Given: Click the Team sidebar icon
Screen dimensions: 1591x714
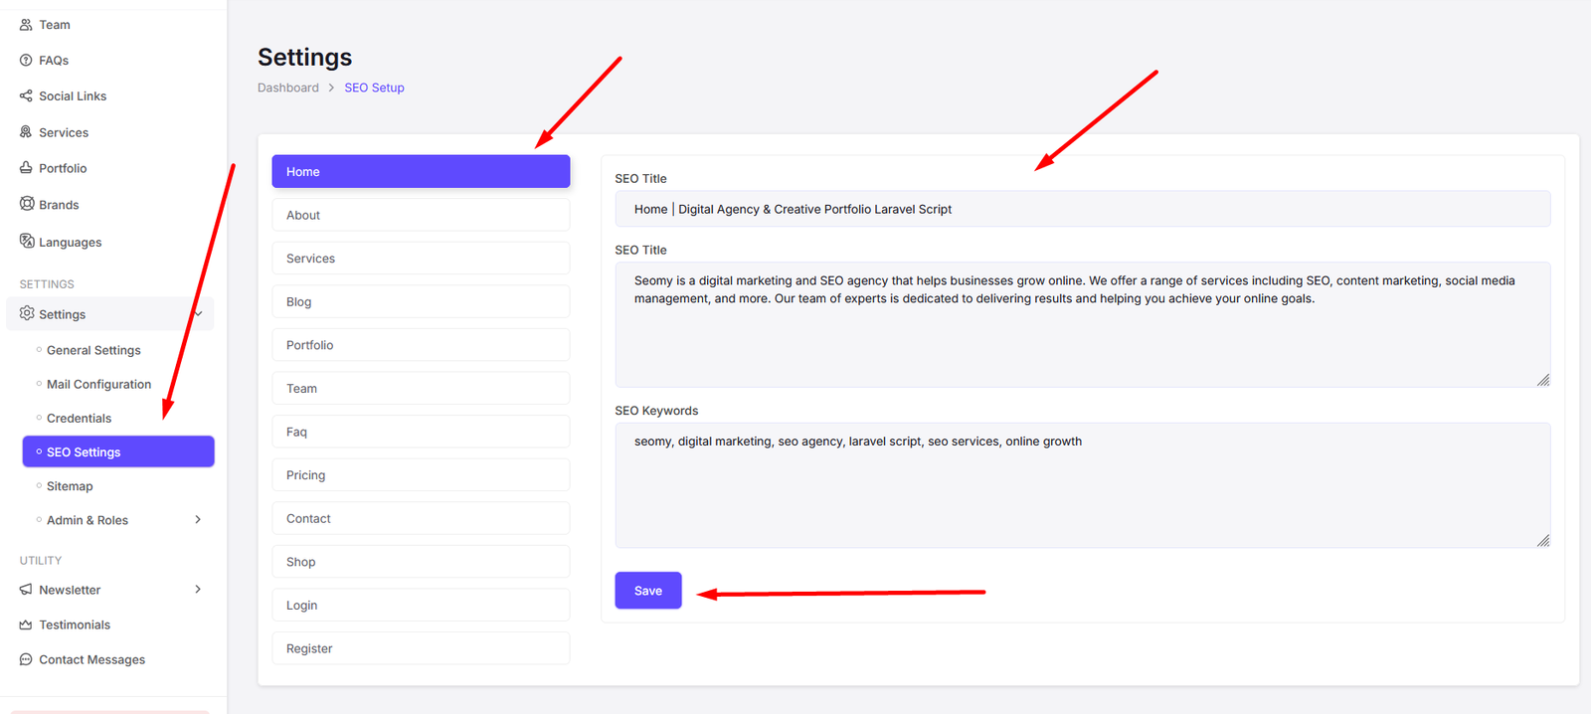Looking at the screenshot, I should (26, 25).
